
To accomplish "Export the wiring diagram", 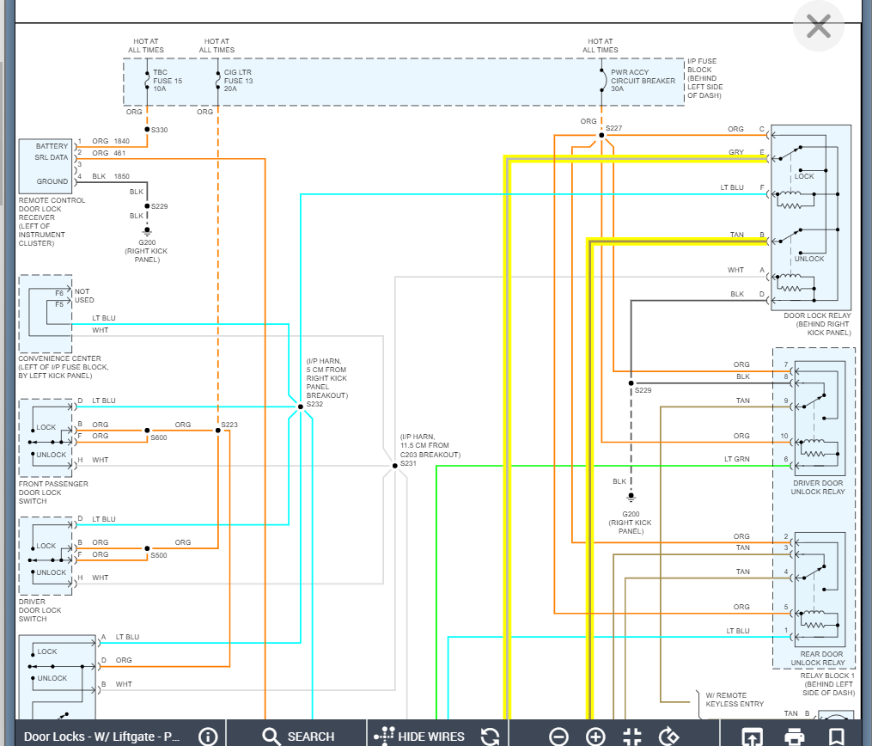I will pos(752,736).
